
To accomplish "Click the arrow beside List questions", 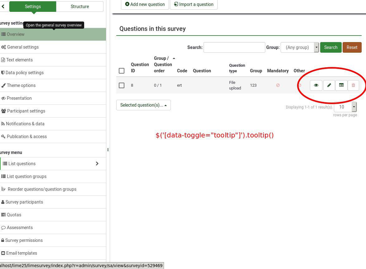I will pos(97,164).
